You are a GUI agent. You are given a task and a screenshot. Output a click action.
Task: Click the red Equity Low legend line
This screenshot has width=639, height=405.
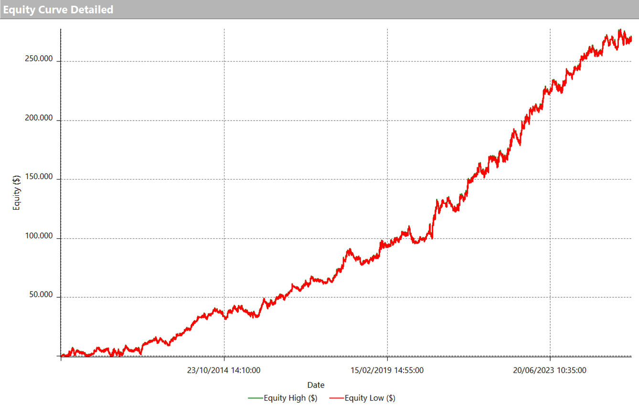[x=337, y=398]
